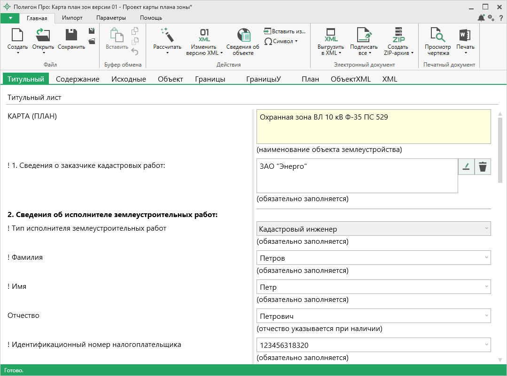Click the Создать new file icon
507x376 pixels.
tap(17, 36)
